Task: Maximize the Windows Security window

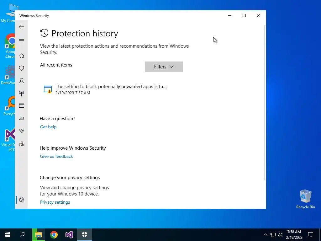Action: (x=244, y=15)
